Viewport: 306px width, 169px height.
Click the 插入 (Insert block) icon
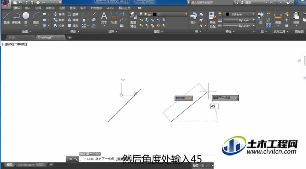coord(193,18)
